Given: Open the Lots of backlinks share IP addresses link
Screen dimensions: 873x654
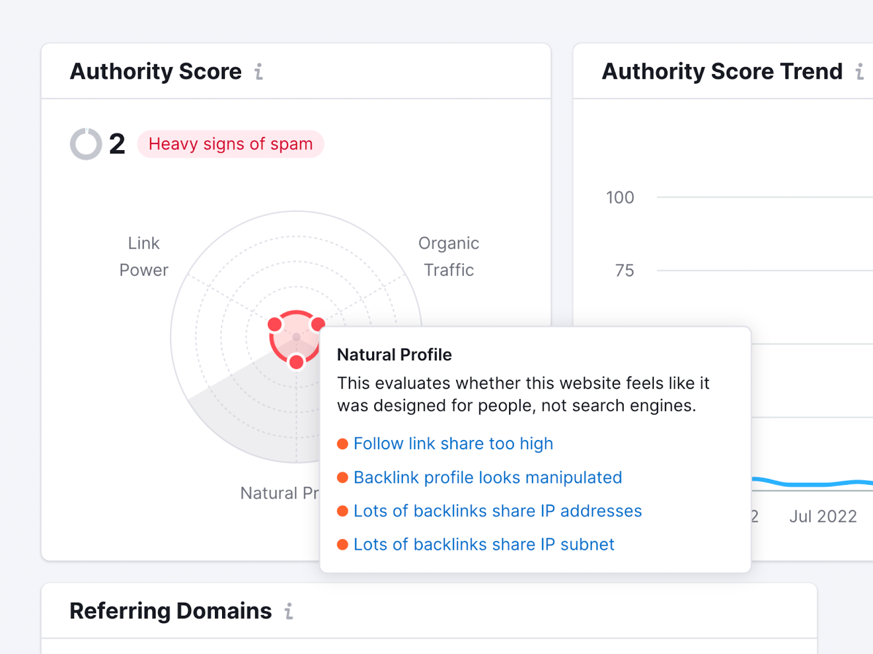Looking at the screenshot, I should point(497,511).
